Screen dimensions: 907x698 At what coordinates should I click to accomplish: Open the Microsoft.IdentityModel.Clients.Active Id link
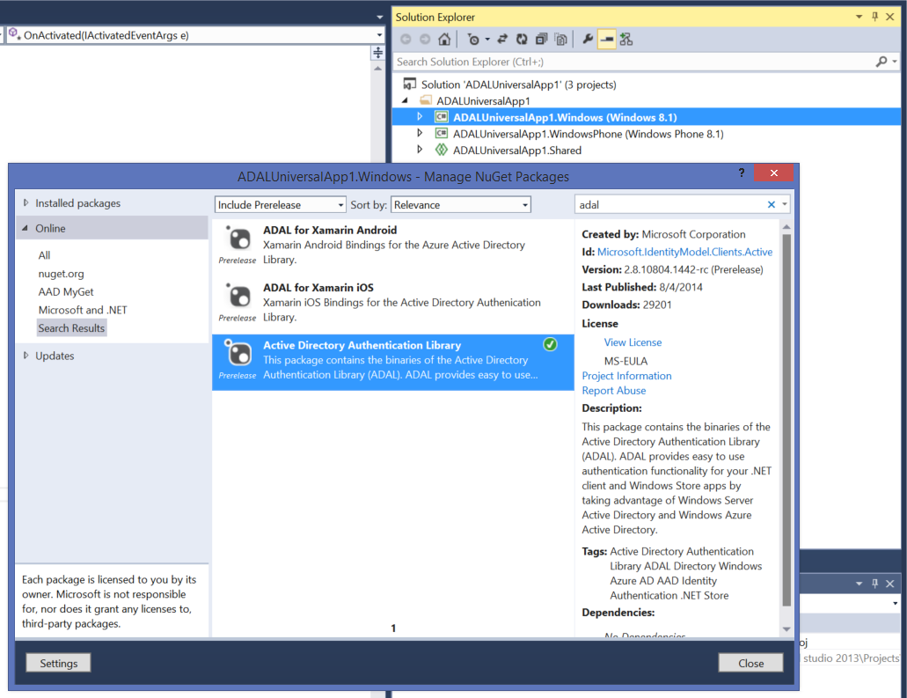point(684,252)
